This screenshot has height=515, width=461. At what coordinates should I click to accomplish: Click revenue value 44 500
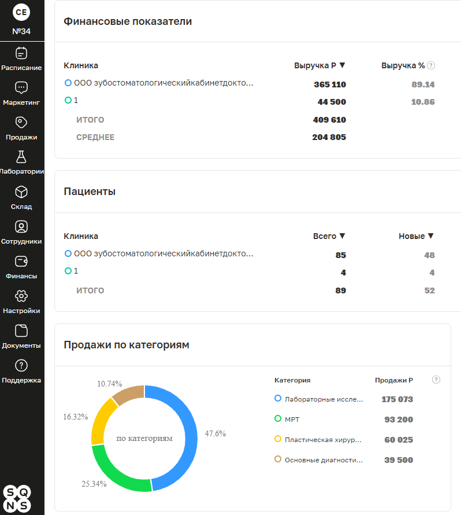coord(332,102)
